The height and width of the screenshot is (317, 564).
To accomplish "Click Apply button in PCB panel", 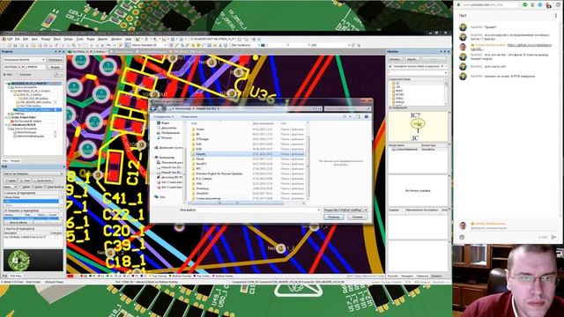I will [x=11, y=181].
